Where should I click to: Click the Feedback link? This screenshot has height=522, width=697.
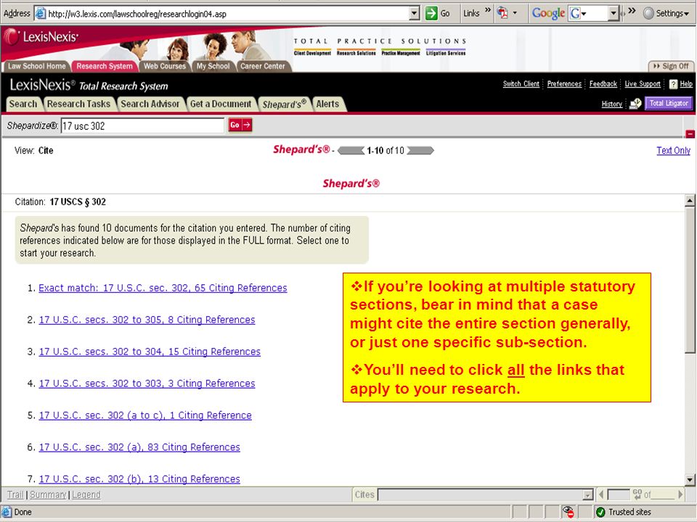coord(603,84)
